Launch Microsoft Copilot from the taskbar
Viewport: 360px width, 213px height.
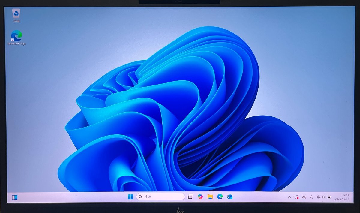tap(200, 197)
